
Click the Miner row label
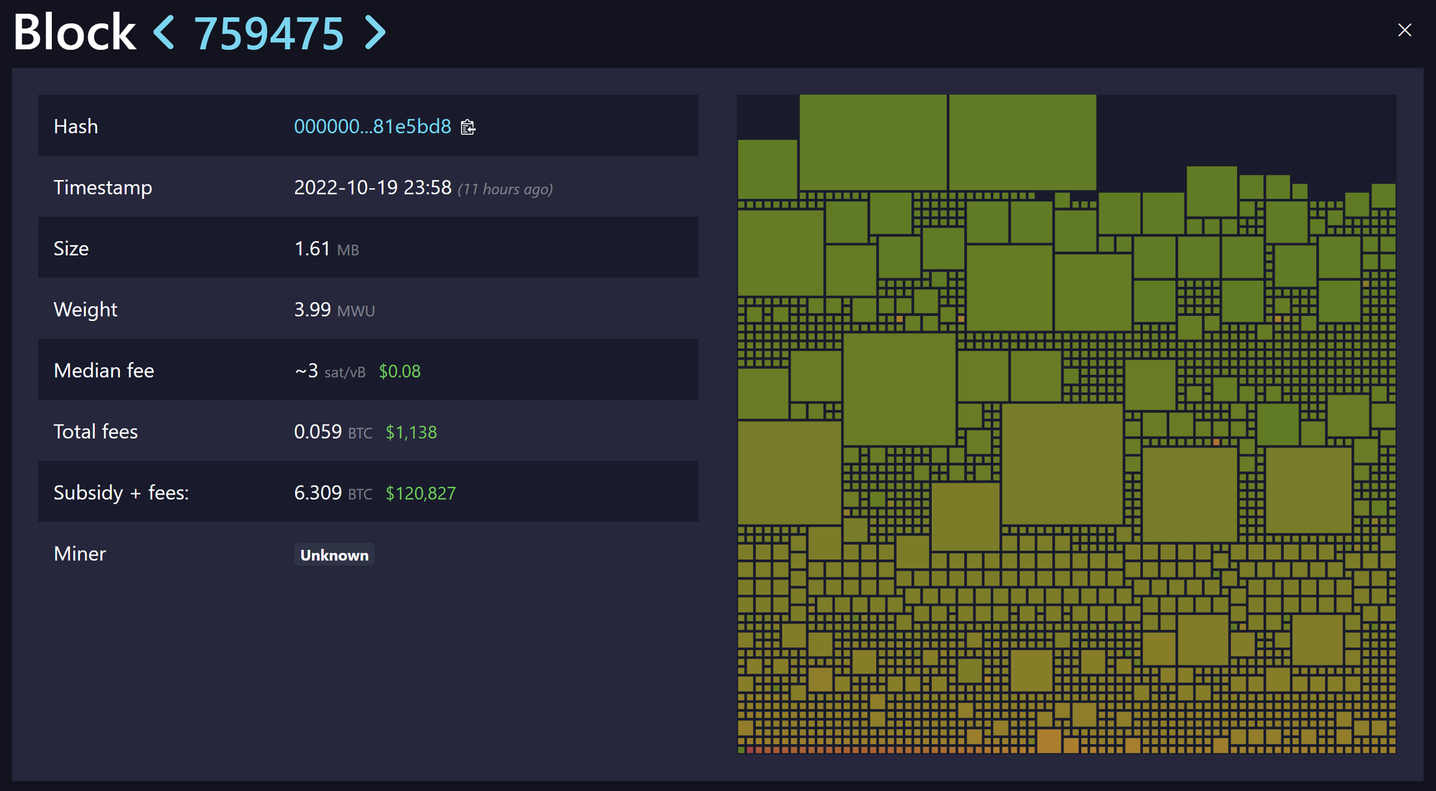[80, 553]
